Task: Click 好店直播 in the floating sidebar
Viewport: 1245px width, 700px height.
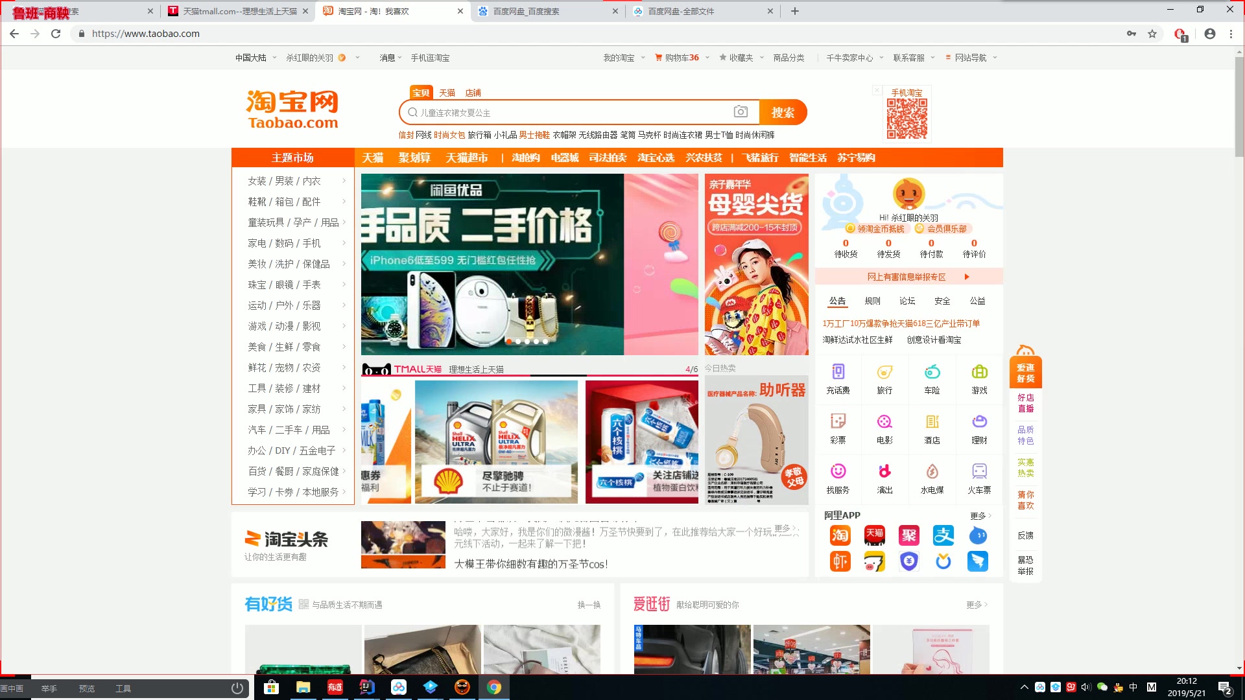Action: pyautogui.click(x=1026, y=402)
